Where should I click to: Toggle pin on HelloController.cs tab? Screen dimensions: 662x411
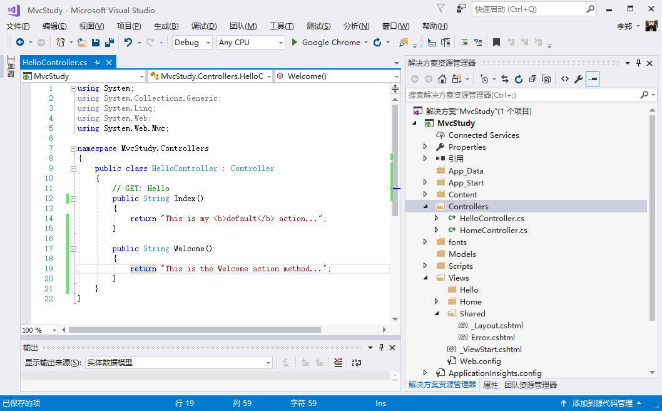click(x=98, y=63)
